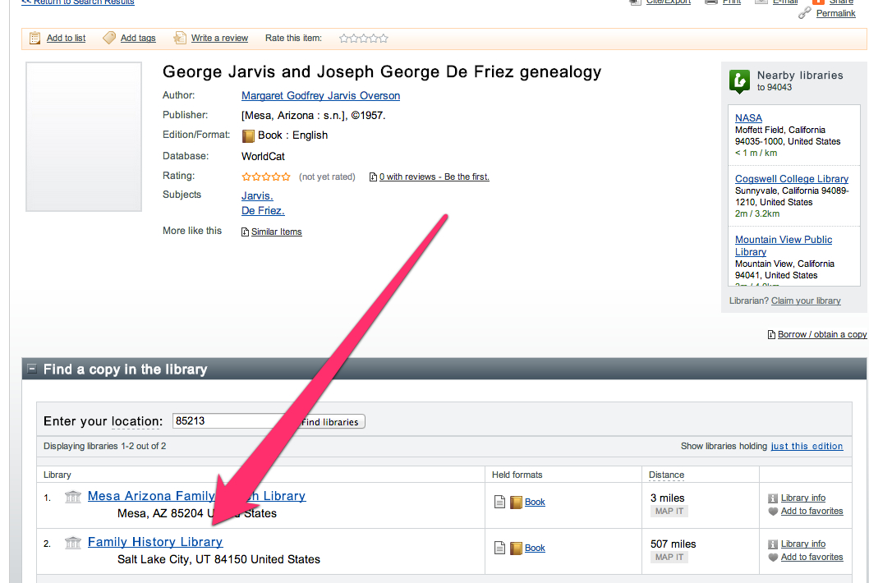Click the Add tags tag icon

108,38
